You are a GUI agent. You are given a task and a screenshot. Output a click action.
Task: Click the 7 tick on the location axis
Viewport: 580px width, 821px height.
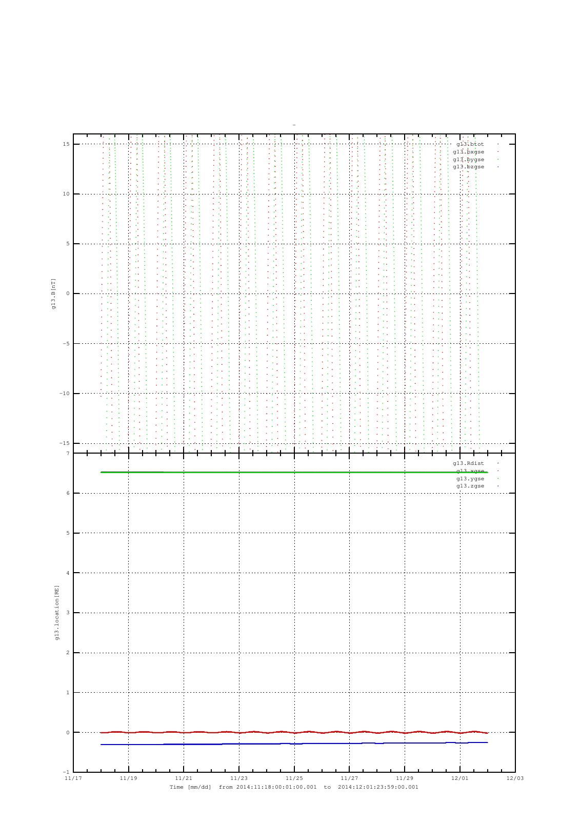[x=68, y=454]
